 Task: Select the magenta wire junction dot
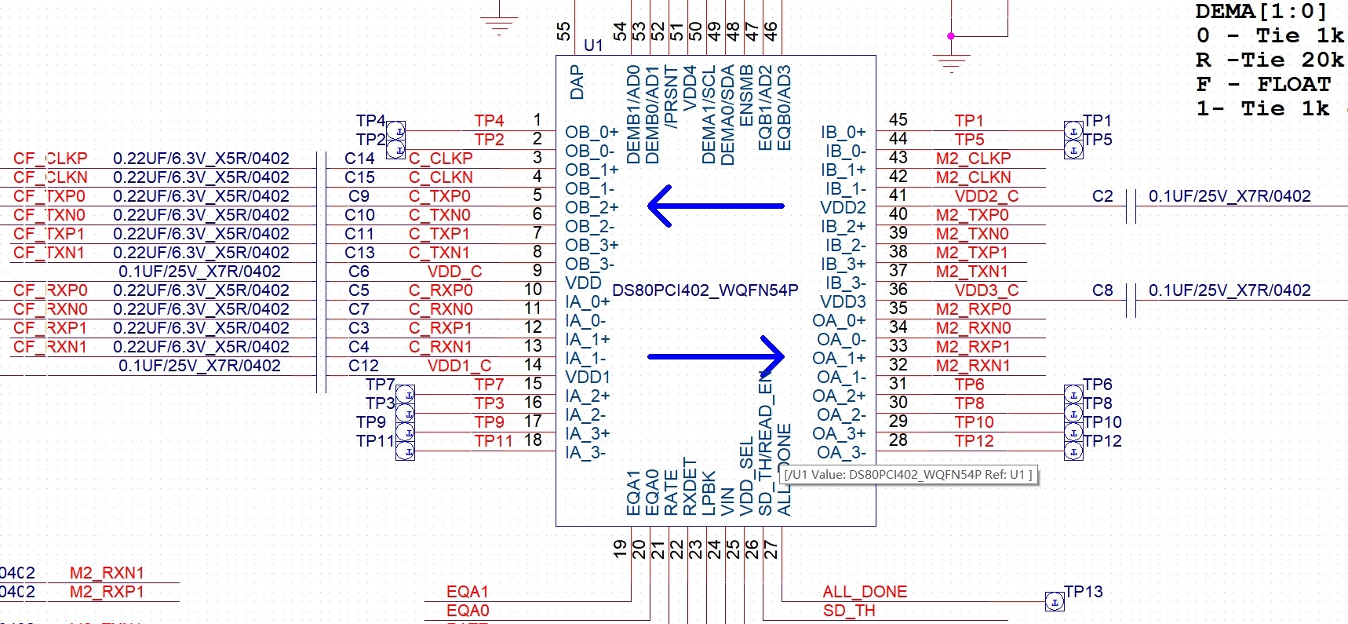click(x=951, y=36)
